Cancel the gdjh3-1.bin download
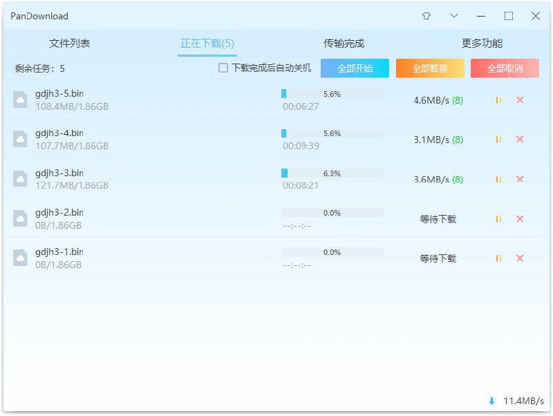The width and height of the screenshot is (553, 416). point(520,258)
